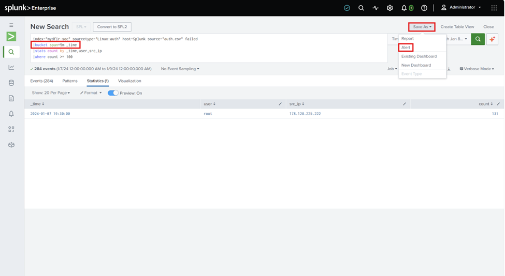Open the Datasets database sidebar icon
This screenshot has width=505, height=276.
coord(11,83)
